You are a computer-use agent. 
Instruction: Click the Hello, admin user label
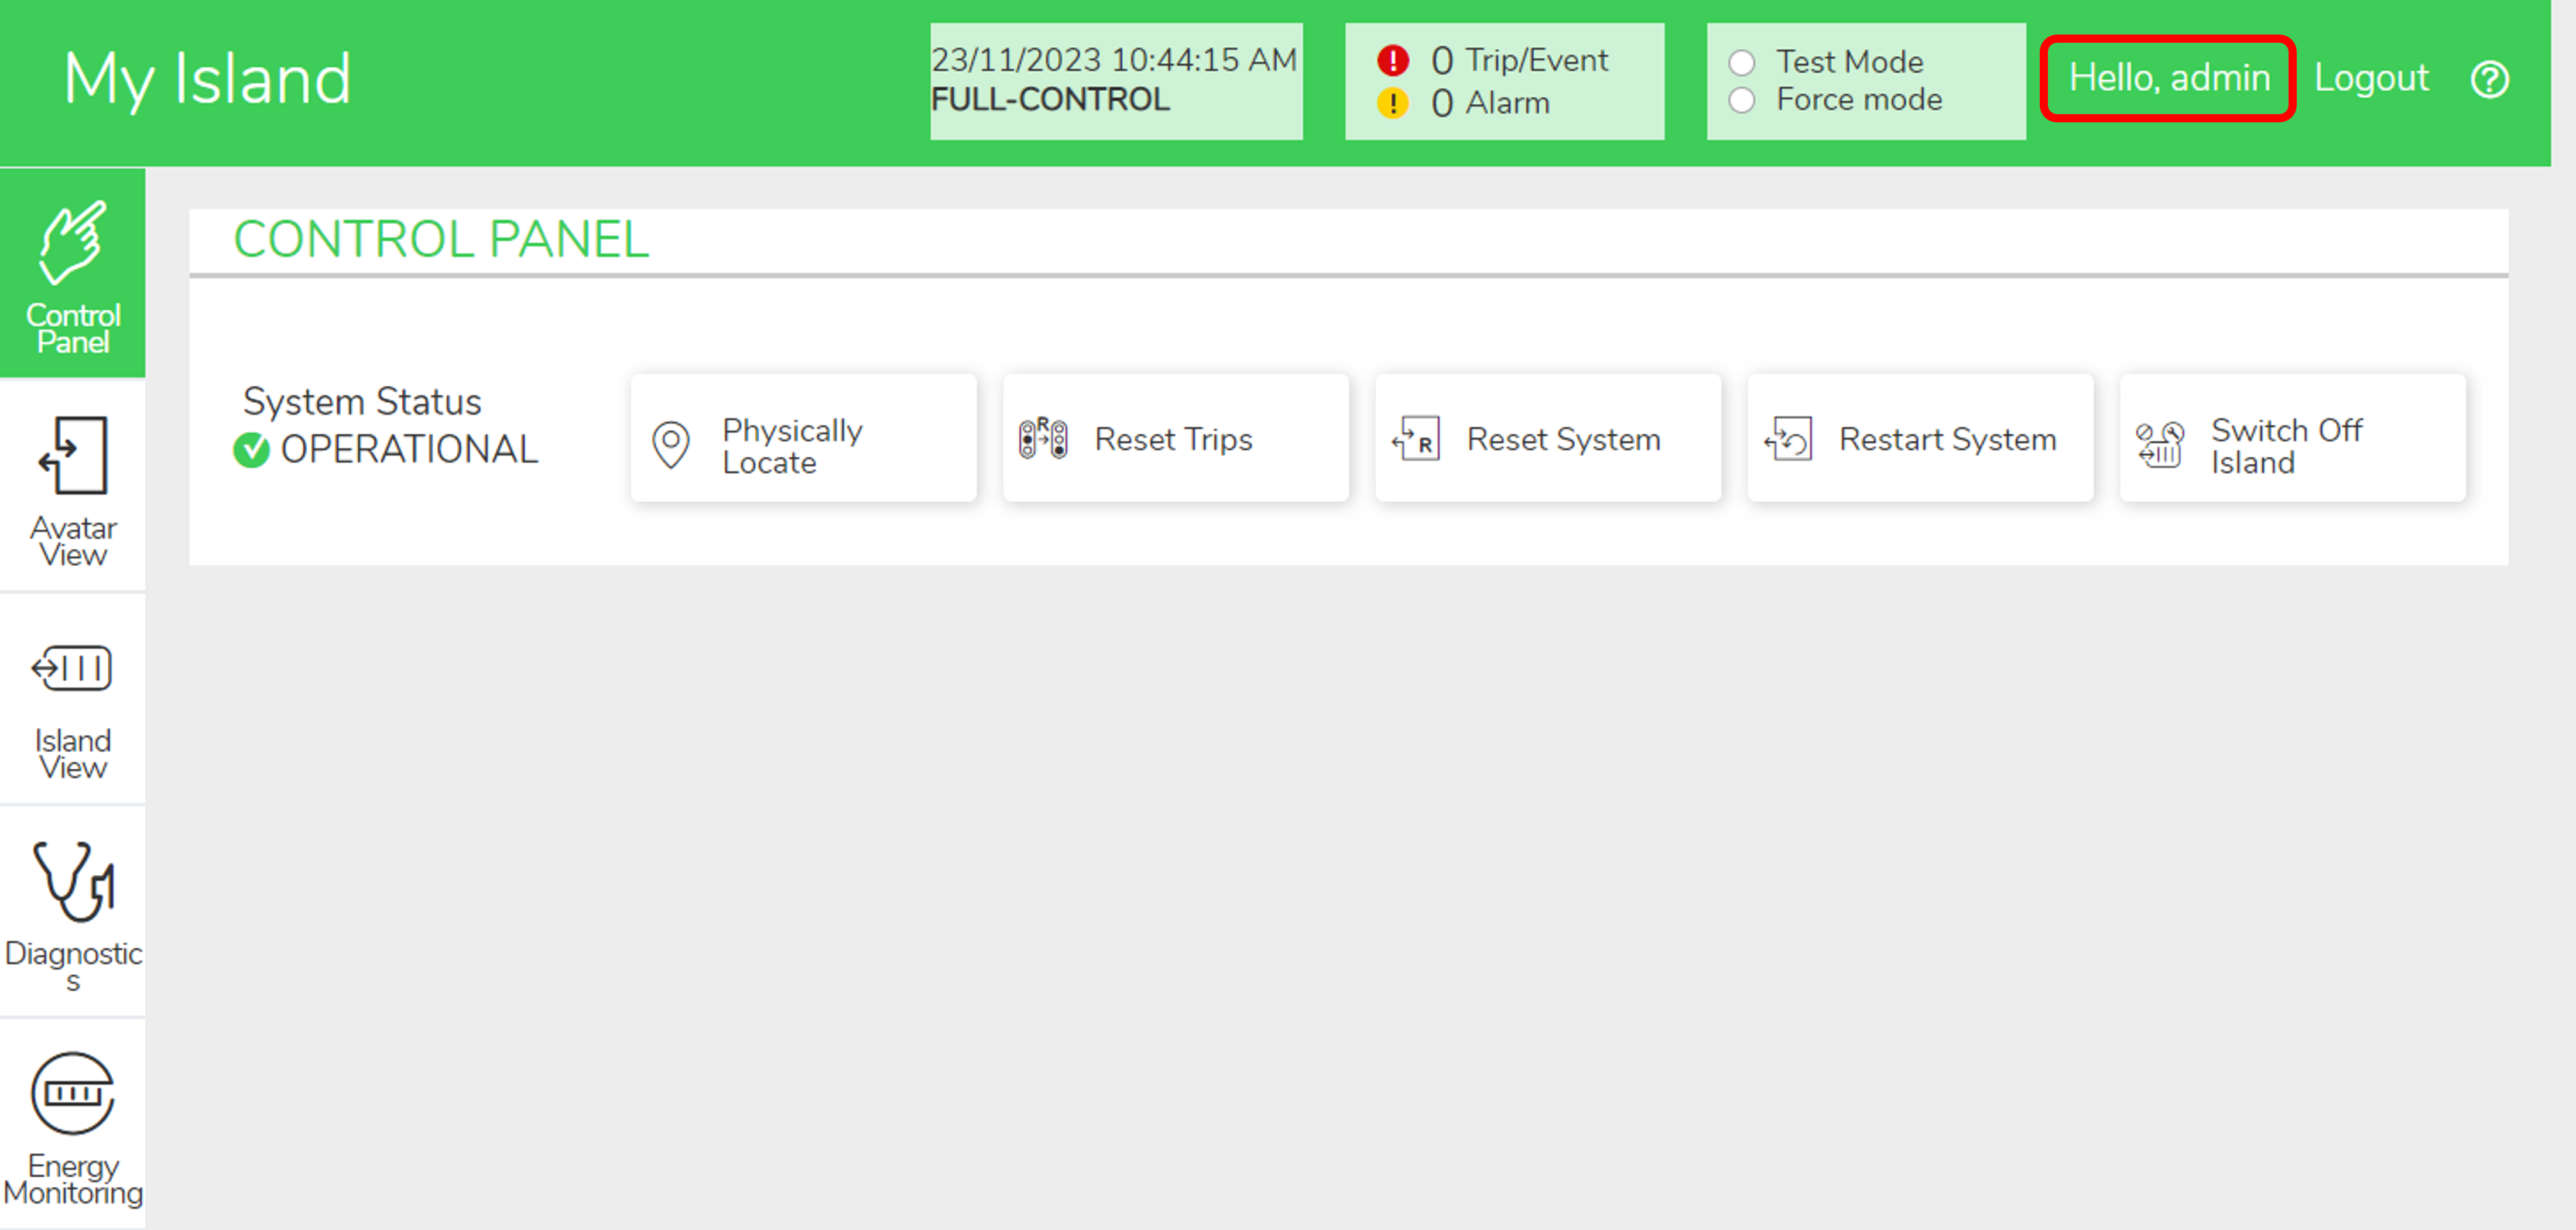tap(2167, 78)
